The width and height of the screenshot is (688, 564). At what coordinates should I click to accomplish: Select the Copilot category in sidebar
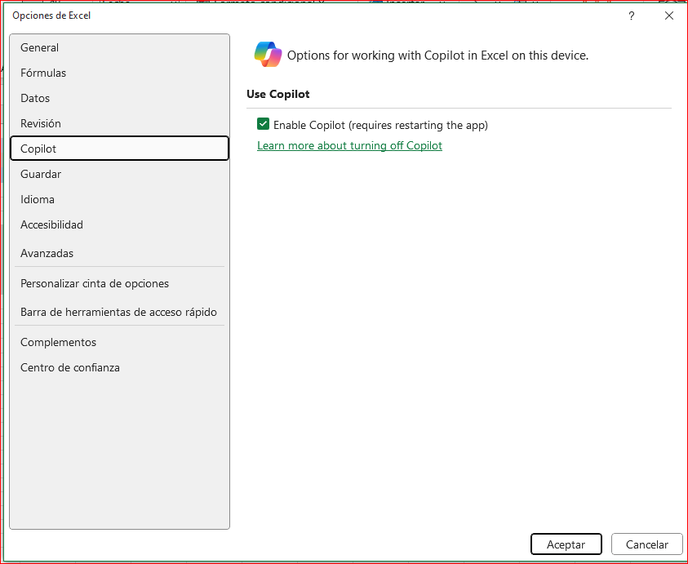pyautogui.click(x=38, y=149)
